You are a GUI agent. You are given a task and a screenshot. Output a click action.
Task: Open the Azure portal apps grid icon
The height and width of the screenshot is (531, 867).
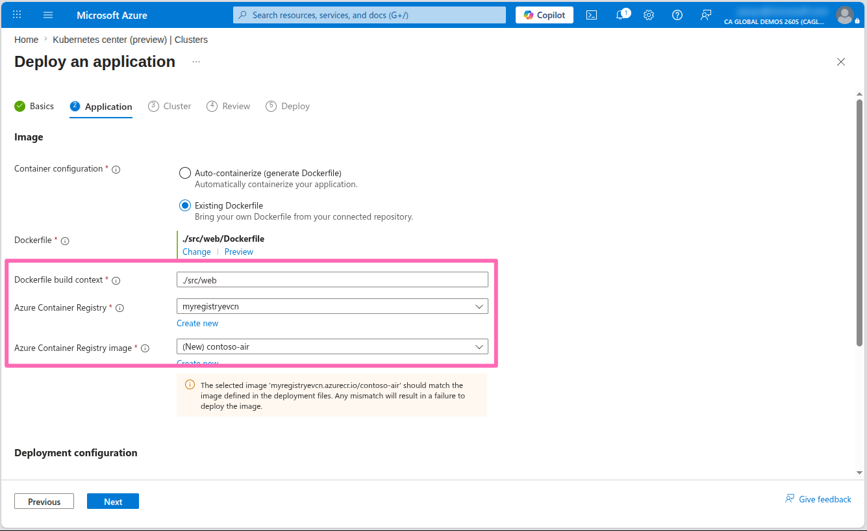(x=17, y=14)
